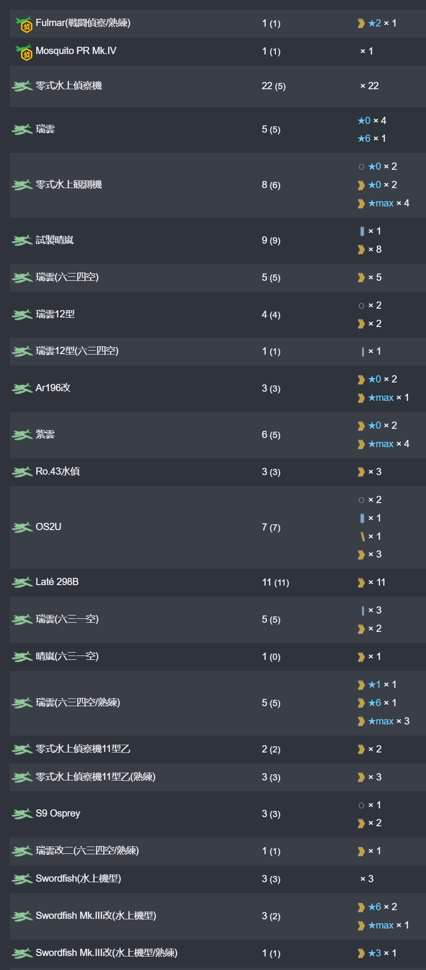Screen dimensions: 426x970
Task: Click the seaplane icon next to OS2U
Action: [22, 527]
